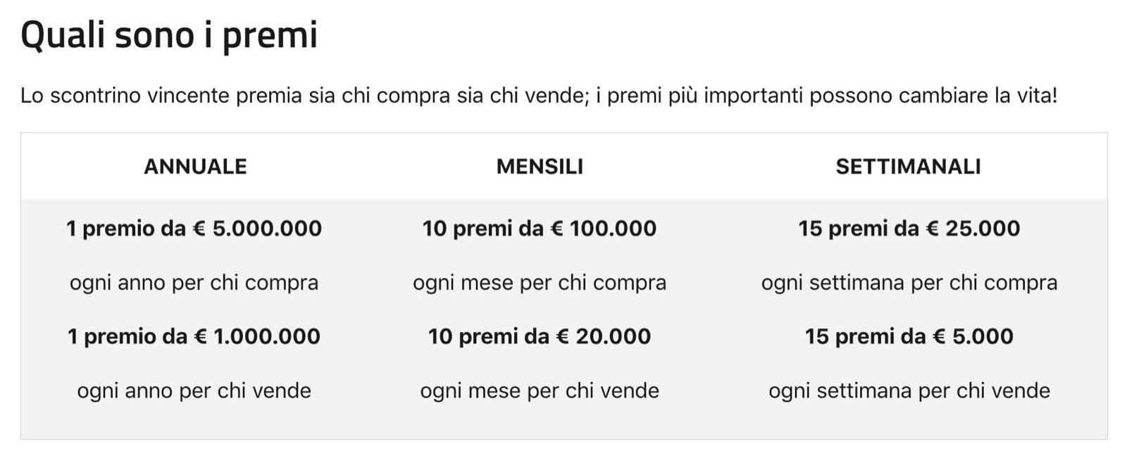The height and width of the screenshot is (463, 1127).
Task: Click the "ogni settimana per chi compra" text
Action: click(909, 283)
